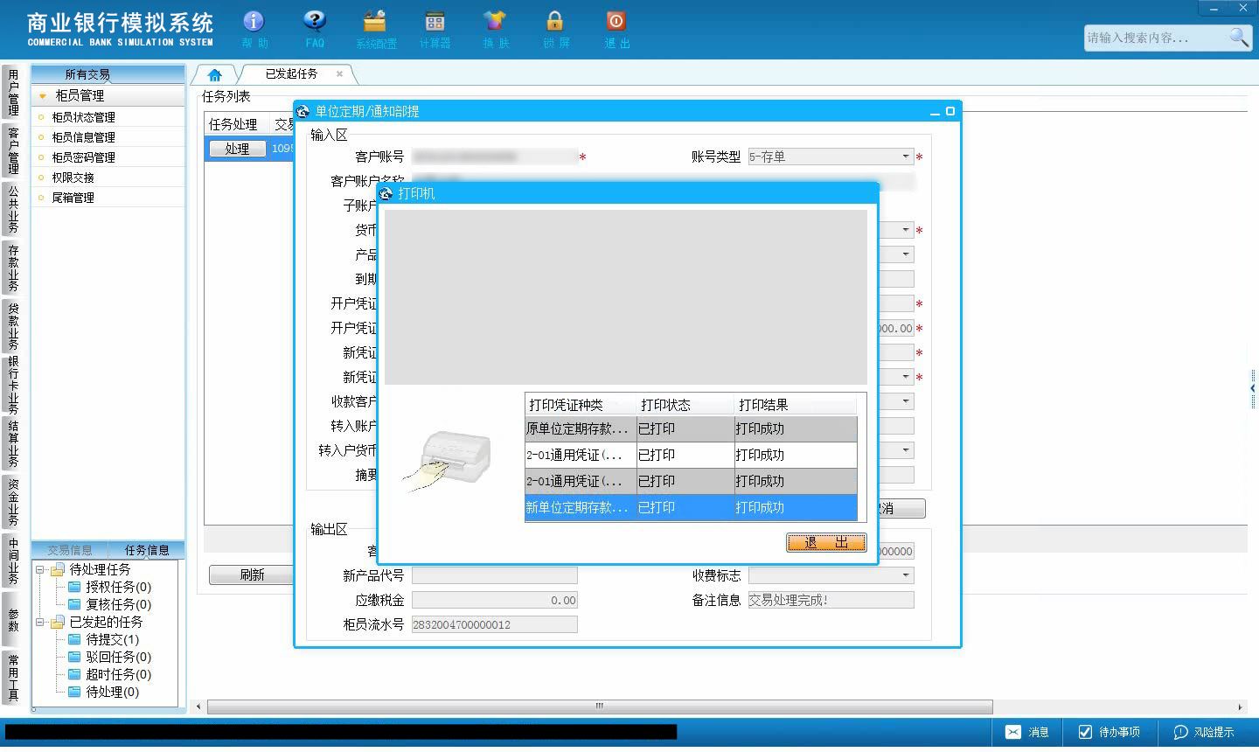Click the 应缴税金 field

(x=495, y=600)
